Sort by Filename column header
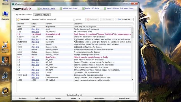This screenshot has width=181, height=102. (59, 24)
